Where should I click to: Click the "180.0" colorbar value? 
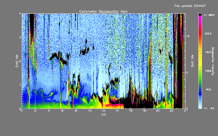[x=208, y=52]
